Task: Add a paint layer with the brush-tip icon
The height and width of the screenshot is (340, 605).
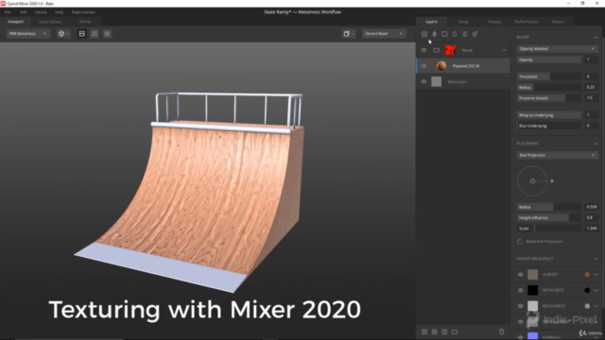Action: (435, 34)
